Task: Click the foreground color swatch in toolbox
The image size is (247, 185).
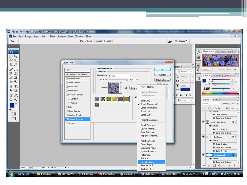Action: 12,105
